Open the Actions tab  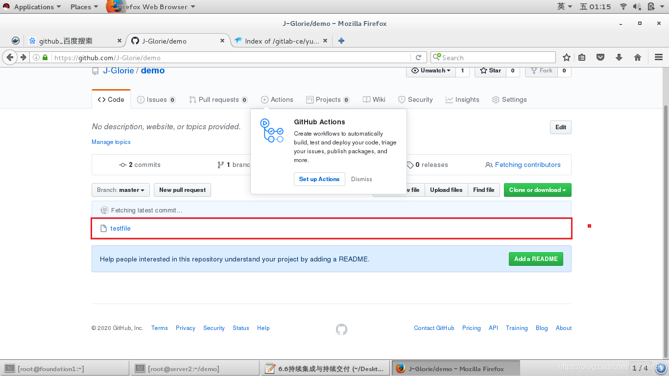point(277,99)
